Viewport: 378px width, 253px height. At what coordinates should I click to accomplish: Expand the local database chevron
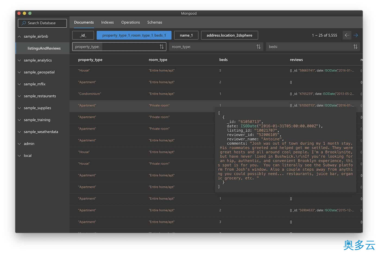[19, 156]
